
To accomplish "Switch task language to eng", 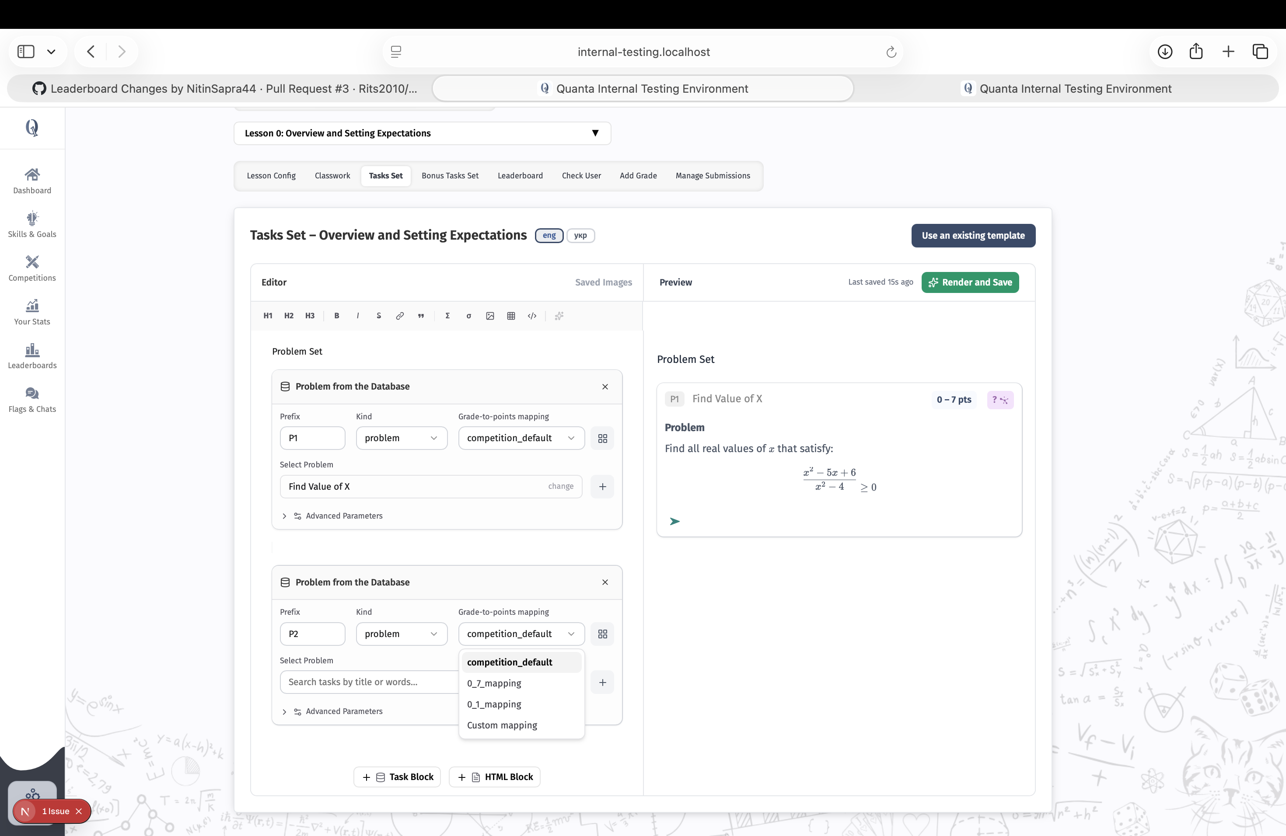I will click(x=549, y=236).
